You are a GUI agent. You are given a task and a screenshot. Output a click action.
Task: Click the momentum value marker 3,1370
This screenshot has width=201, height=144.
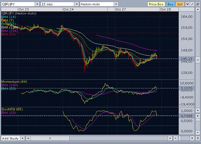187,88
